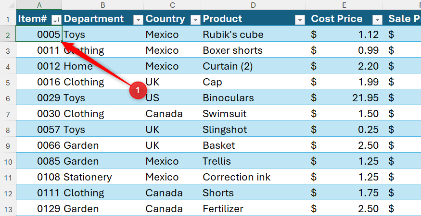
Task: Click the fill handle of cell A2
Action: [x=62, y=42]
